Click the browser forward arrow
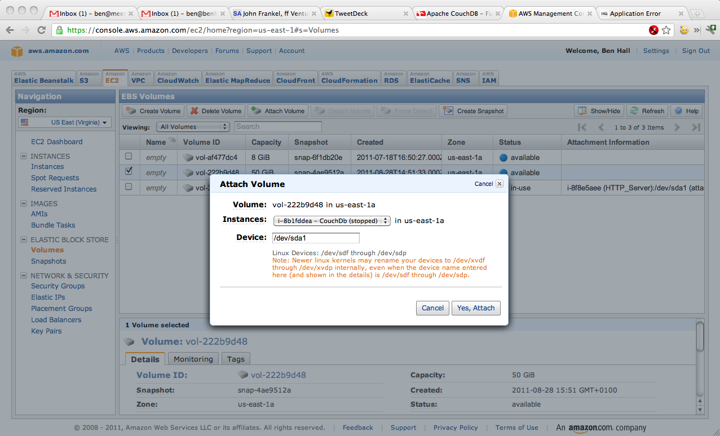Viewport: 720px width, 436px height. click(26, 30)
